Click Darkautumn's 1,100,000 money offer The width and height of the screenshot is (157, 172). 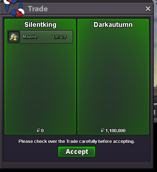pyautogui.click(x=115, y=131)
